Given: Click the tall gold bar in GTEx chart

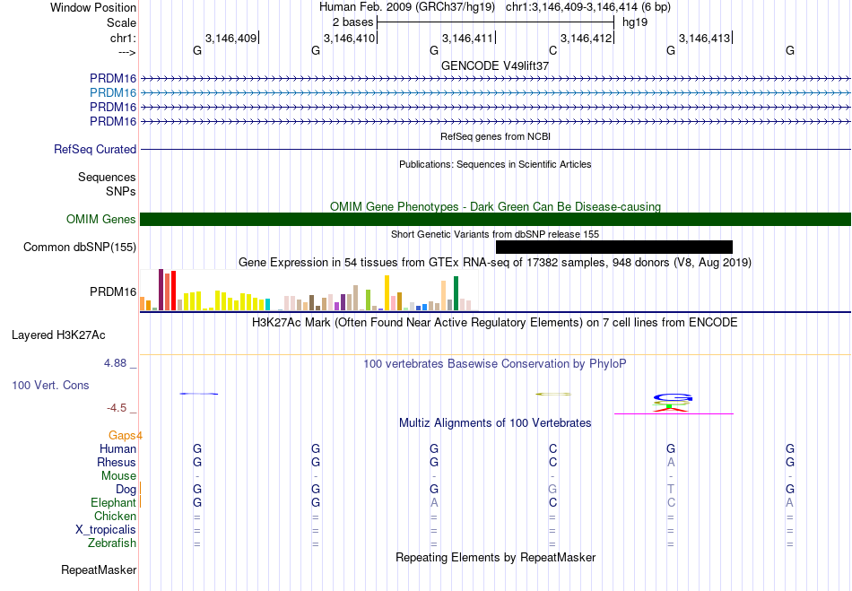Looking at the screenshot, I should pyautogui.click(x=387, y=292).
